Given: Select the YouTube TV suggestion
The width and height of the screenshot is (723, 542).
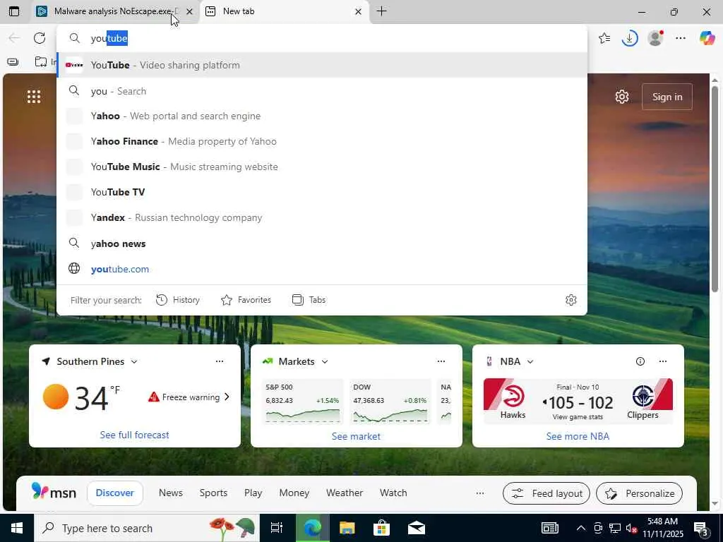Looking at the screenshot, I should (x=322, y=192).
